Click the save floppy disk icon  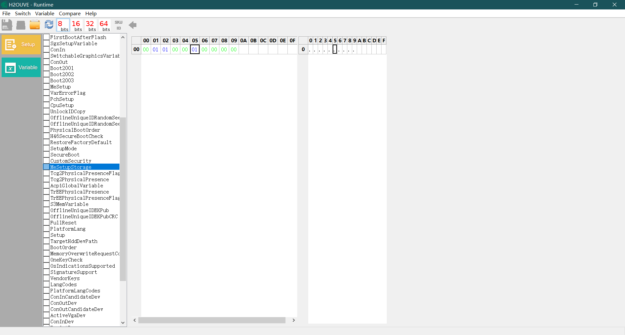coord(7,25)
